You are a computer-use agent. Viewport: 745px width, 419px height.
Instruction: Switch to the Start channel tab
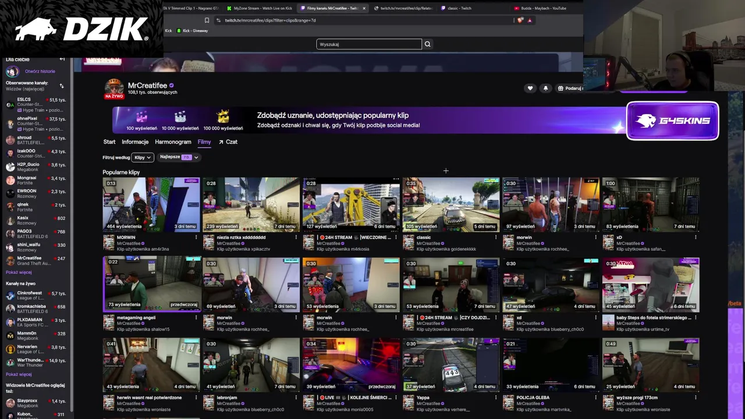coord(109,142)
